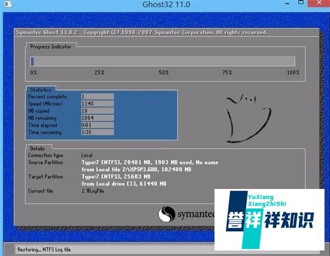330x256 pixels.
Task: Click the source file path Z:\XPSP3.GHO line
Action: 136,170
